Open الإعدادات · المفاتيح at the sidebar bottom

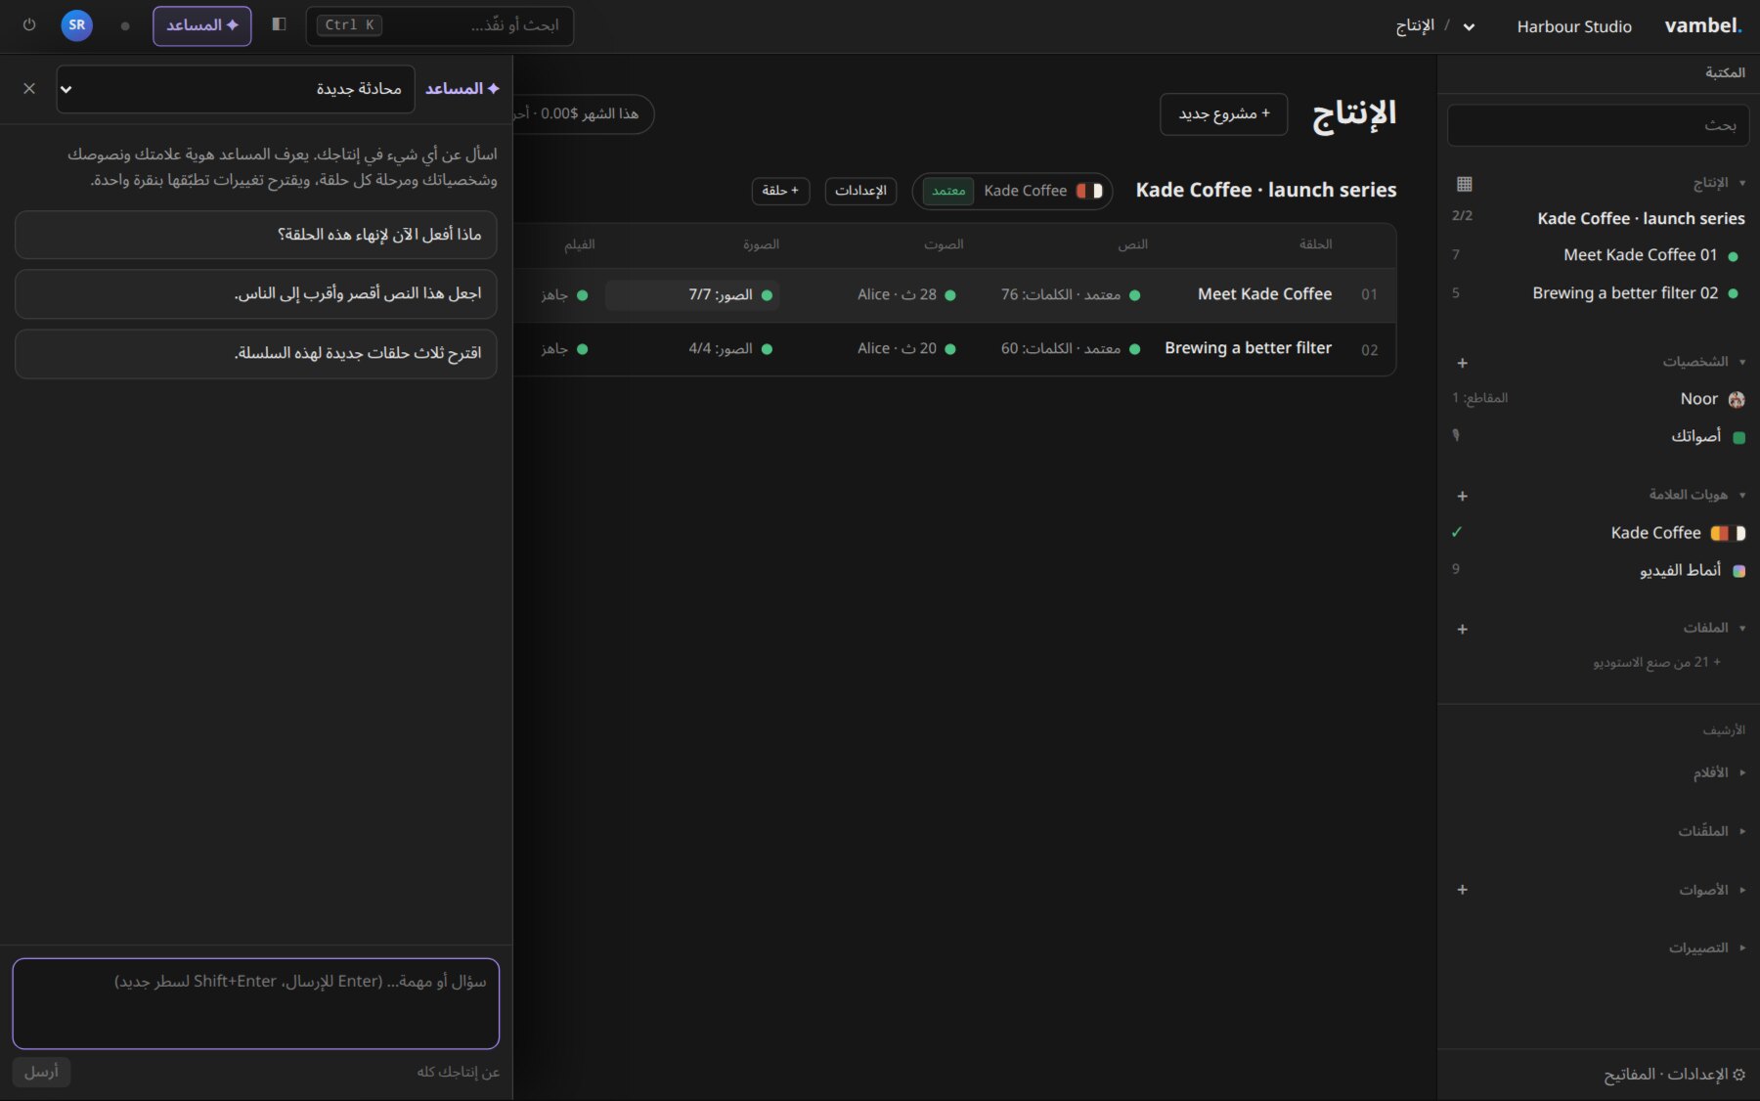click(1674, 1075)
